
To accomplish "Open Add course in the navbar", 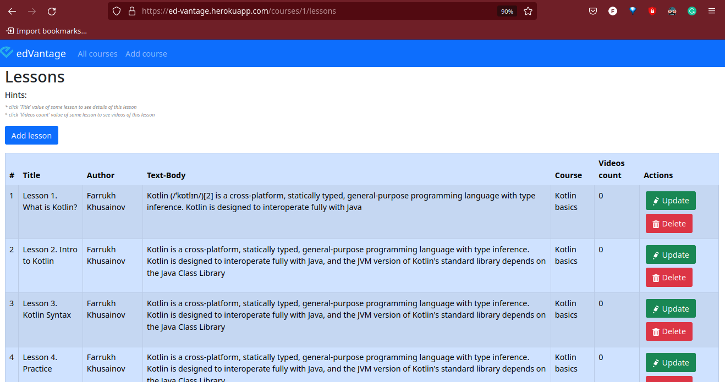I will coord(146,54).
